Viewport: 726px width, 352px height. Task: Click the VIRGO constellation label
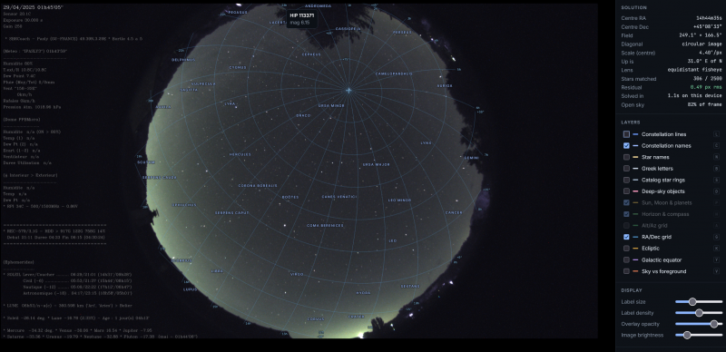tap(297, 274)
